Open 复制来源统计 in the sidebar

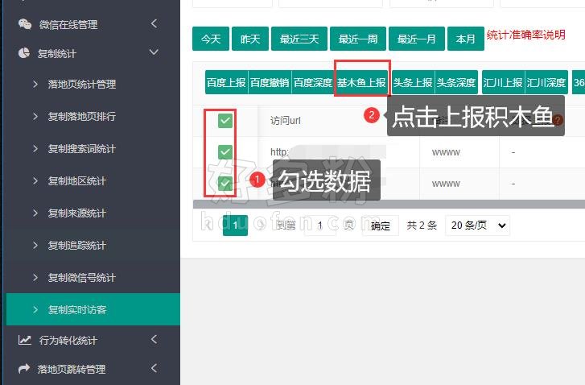pos(77,213)
